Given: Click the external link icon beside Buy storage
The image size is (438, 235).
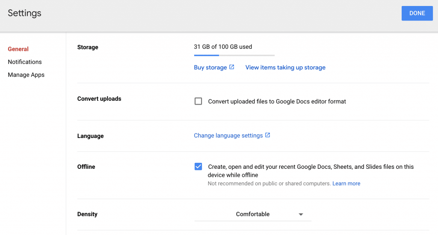Looking at the screenshot, I should pyautogui.click(x=232, y=67).
